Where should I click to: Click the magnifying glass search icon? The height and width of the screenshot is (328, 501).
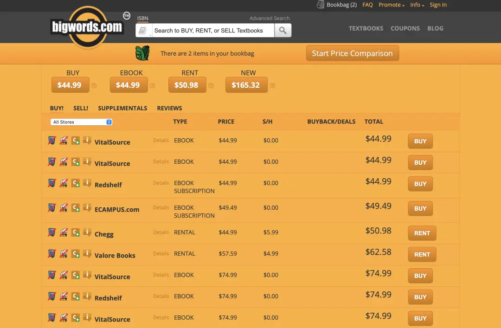(283, 30)
